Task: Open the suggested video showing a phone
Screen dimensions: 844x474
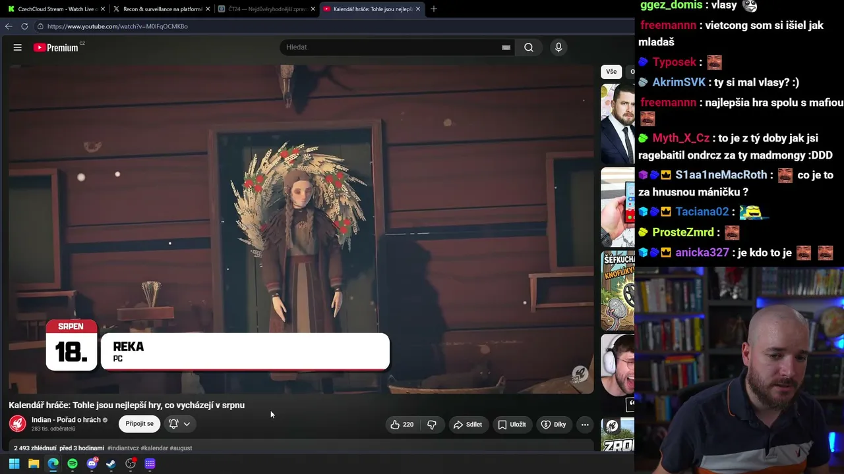Action: click(618, 207)
